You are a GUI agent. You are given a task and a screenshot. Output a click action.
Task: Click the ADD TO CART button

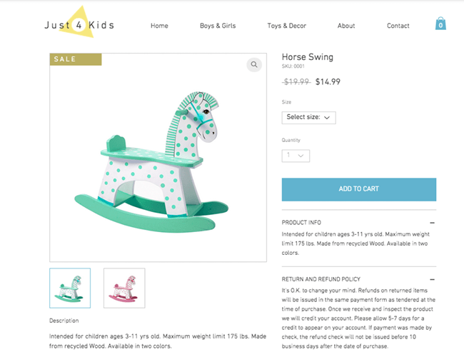(359, 189)
